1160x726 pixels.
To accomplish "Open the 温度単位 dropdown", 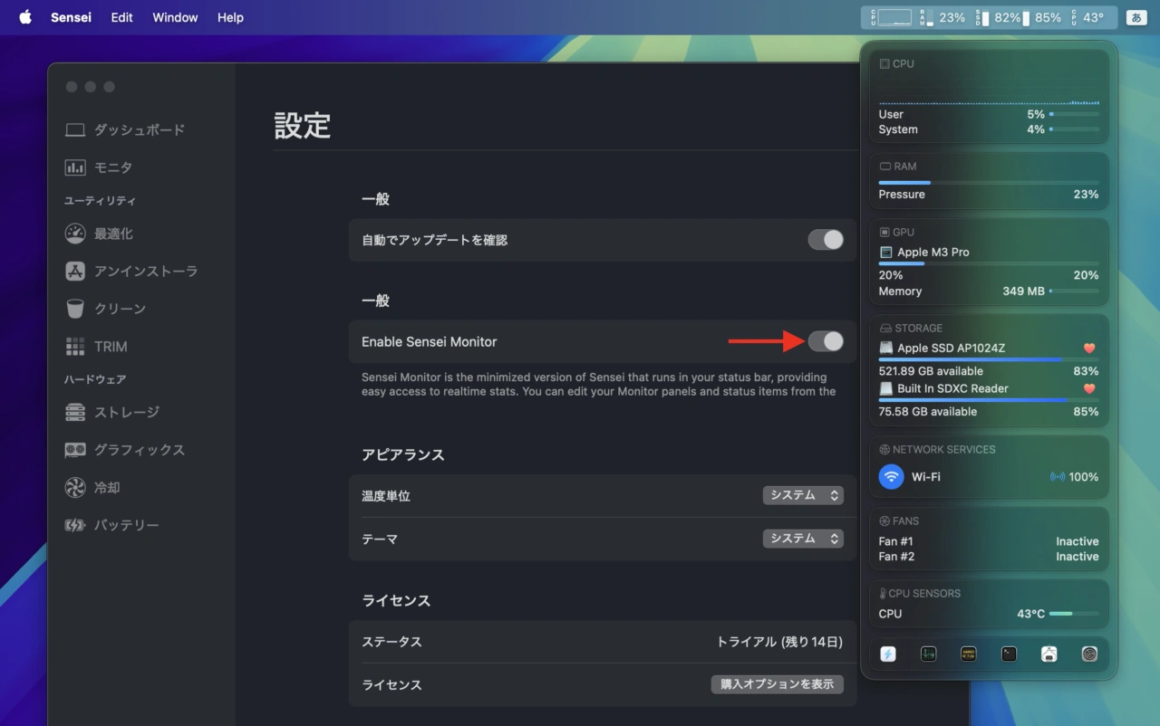I will 803,495.
